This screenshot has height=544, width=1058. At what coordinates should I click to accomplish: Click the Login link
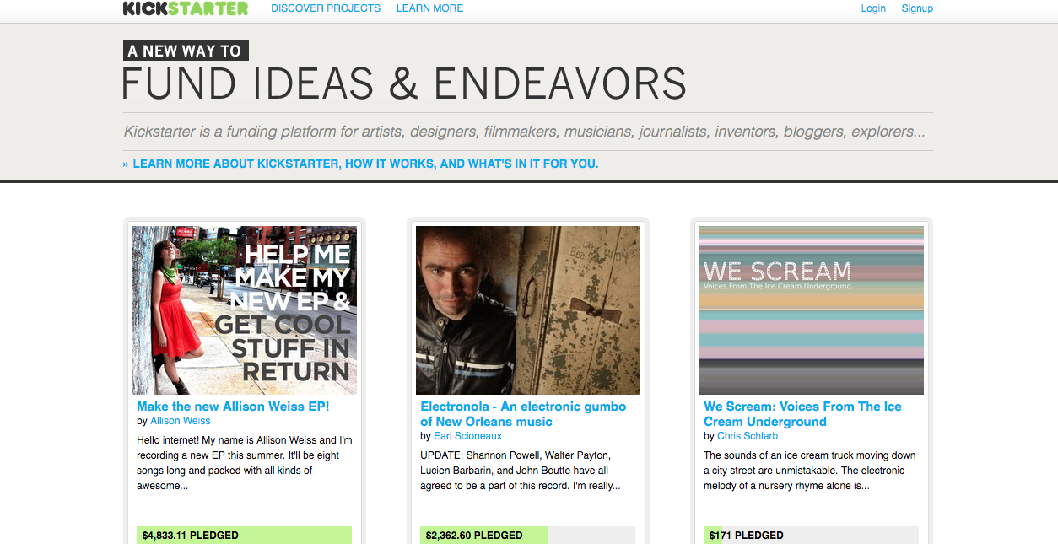click(x=873, y=8)
